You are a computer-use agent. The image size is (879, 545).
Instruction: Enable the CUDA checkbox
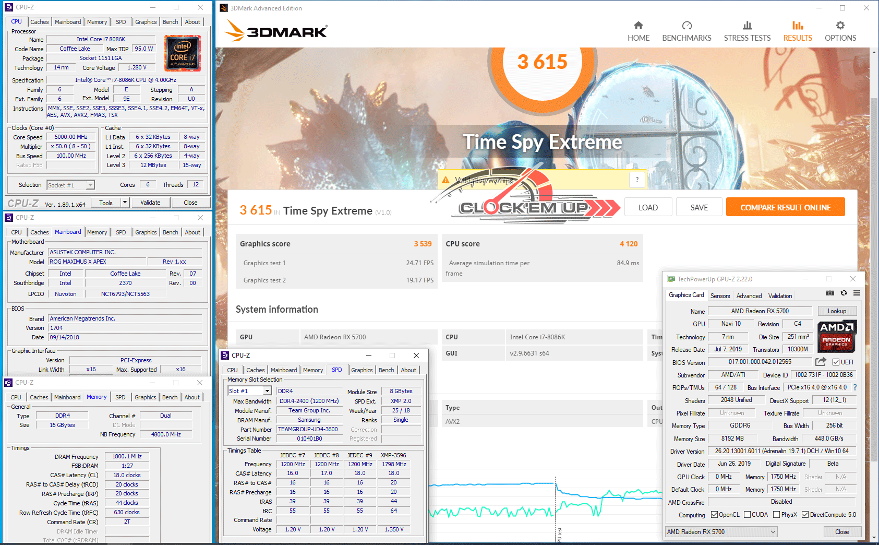point(747,515)
